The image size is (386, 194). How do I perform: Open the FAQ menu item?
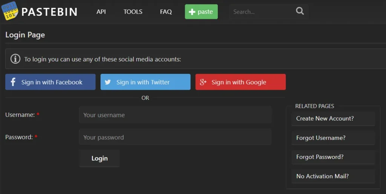click(x=166, y=12)
